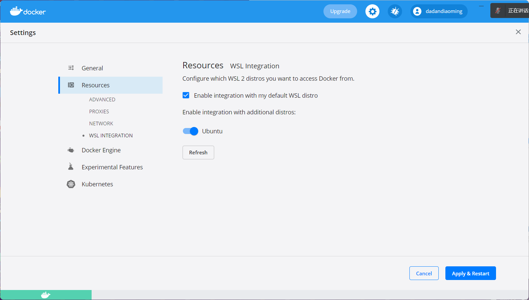Toggle off Ubuntu distro integration
The width and height of the screenshot is (529, 300).
click(x=191, y=131)
